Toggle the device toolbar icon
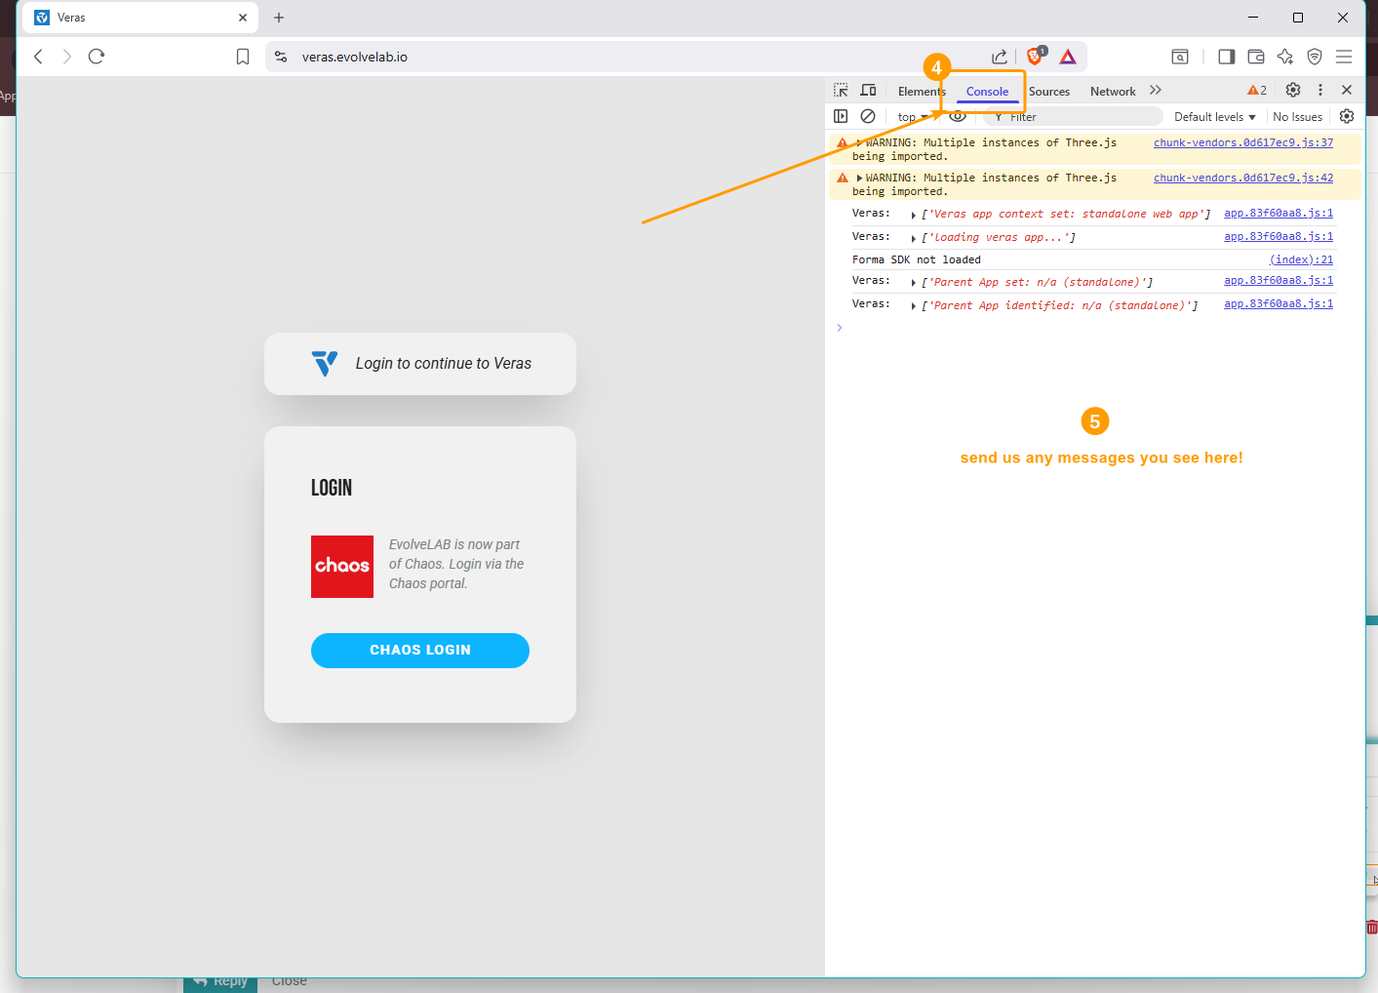Viewport: 1378px width, 993px height. 868,91
